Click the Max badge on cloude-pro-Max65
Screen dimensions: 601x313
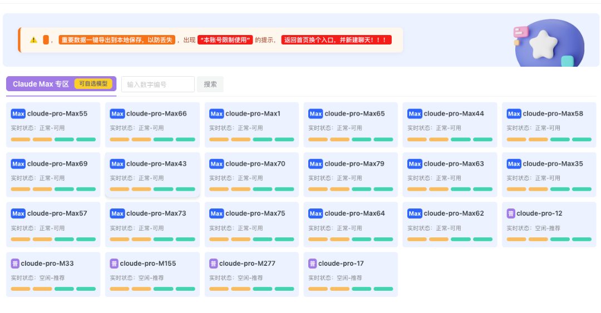click(316, 114)
